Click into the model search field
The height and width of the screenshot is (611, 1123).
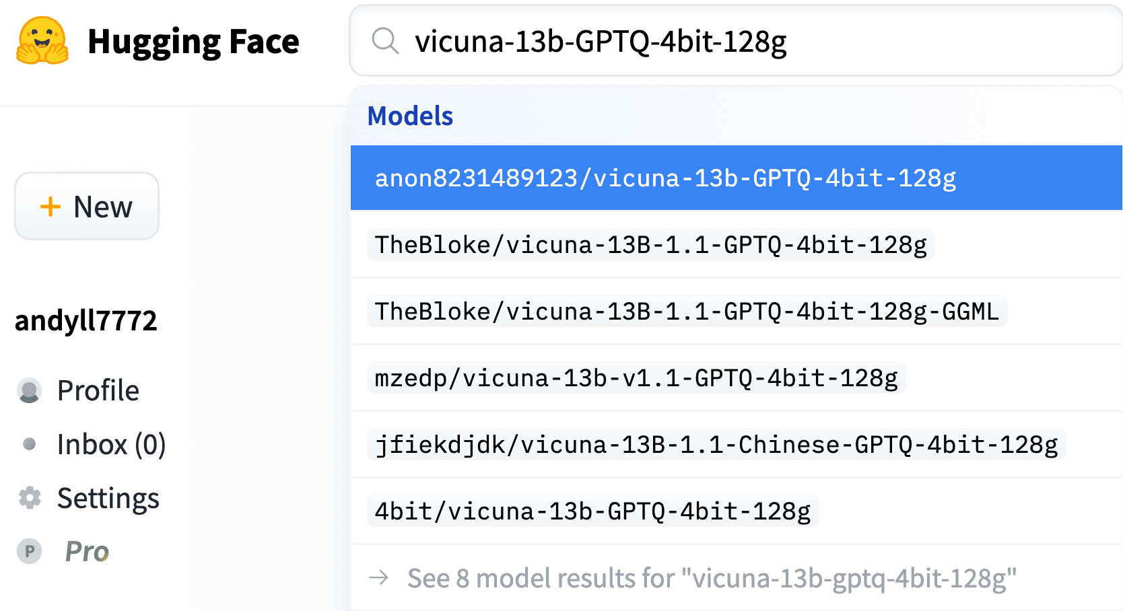[741, 42]
